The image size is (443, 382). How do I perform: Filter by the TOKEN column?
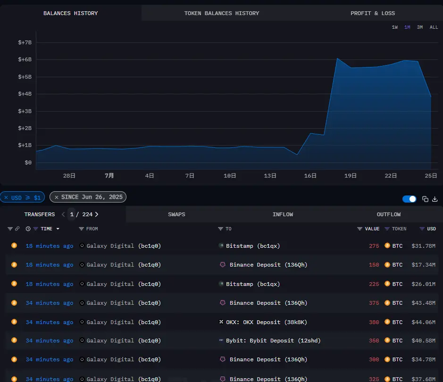387,229
